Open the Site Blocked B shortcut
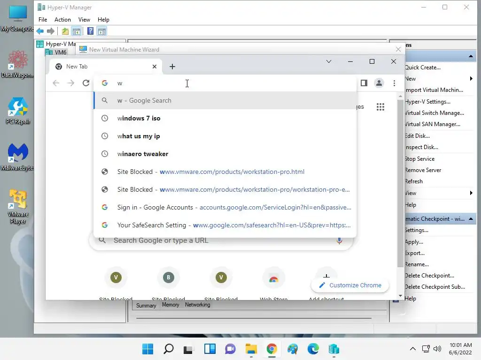This screenshot has height=360, width=481. (169, 285)
